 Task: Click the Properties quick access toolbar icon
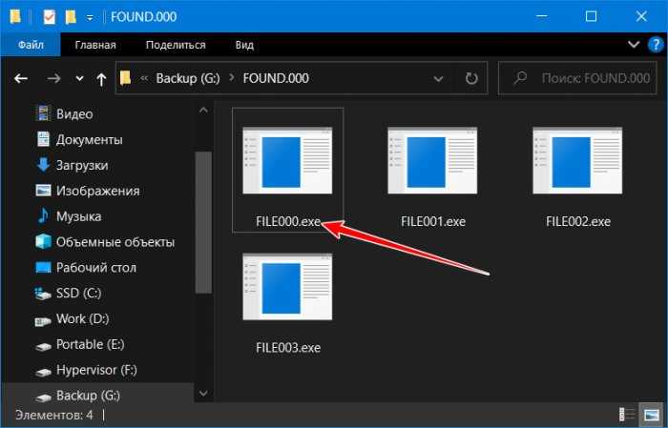click(x=49, y=16)
